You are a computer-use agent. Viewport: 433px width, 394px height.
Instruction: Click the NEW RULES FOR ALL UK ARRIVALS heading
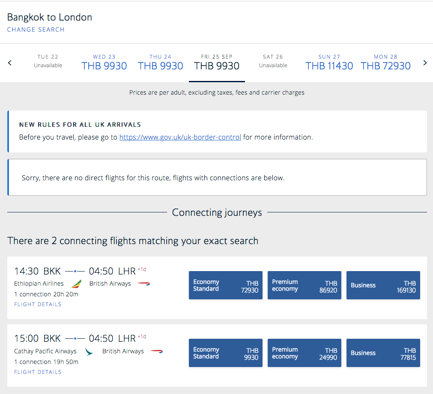tap(80, 125)
